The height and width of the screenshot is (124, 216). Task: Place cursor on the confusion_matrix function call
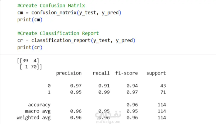tap(54, 12)
